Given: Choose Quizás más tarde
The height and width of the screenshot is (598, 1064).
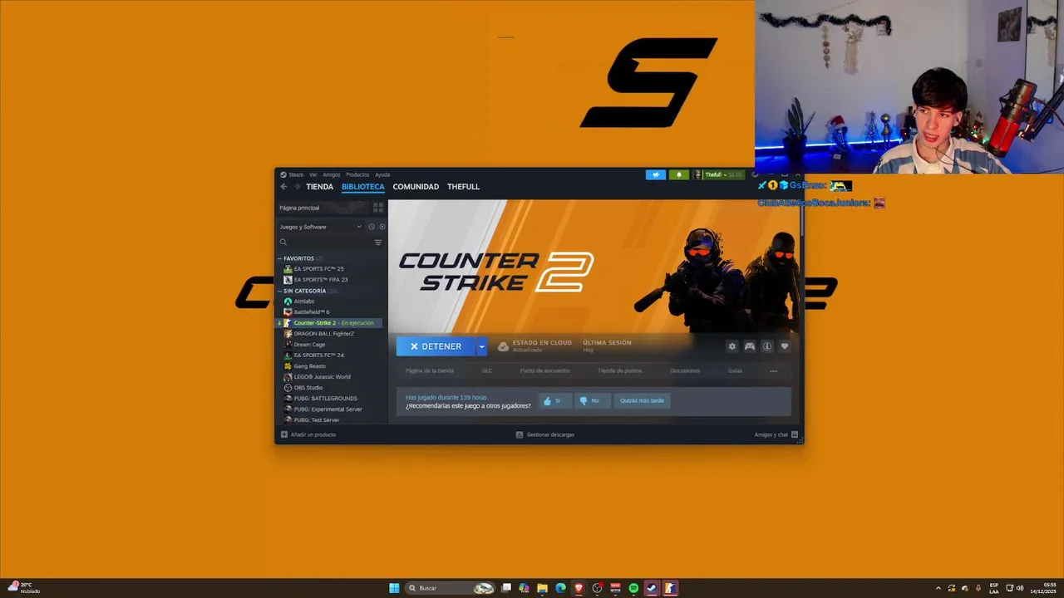Looking at the screenshot, I should tap(642, 400).
